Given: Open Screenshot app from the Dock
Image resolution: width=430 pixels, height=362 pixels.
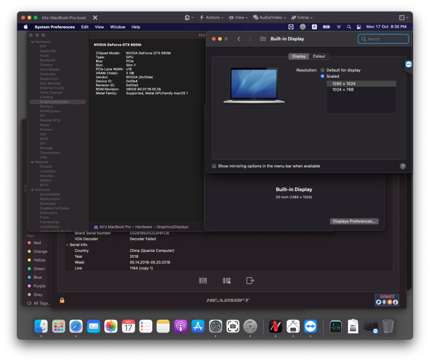Looking at the screenshot, I should (232, 326).
